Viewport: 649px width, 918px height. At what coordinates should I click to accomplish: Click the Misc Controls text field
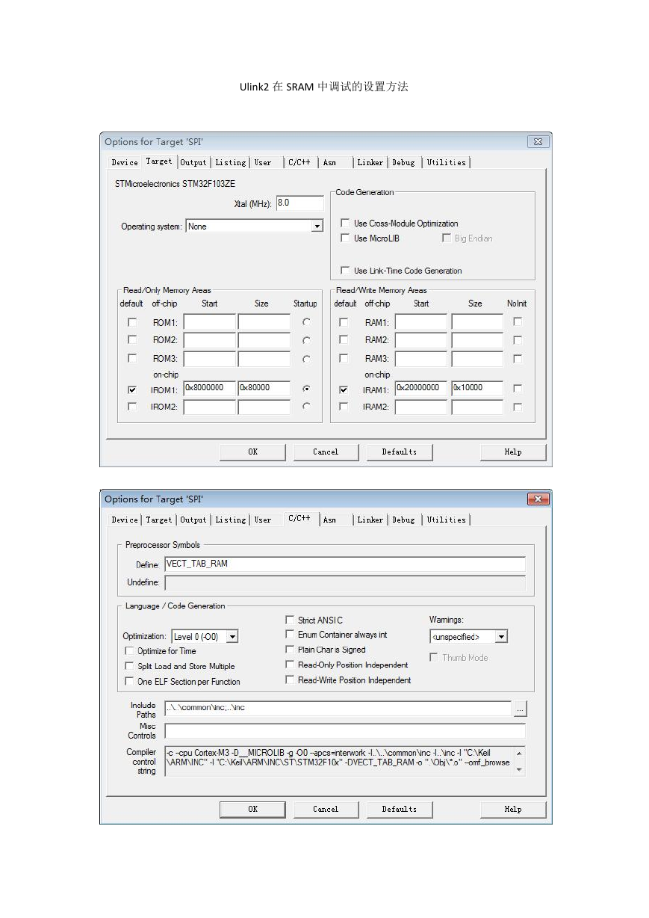[344, 730]
